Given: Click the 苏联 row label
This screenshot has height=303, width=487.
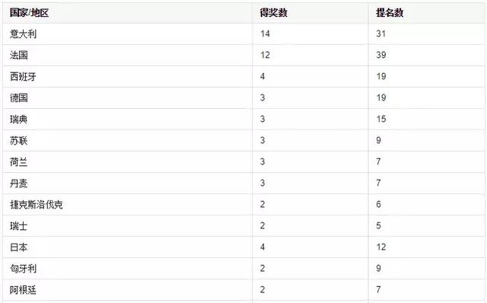Looking at the screenshot, I should [x=18, y=141].
